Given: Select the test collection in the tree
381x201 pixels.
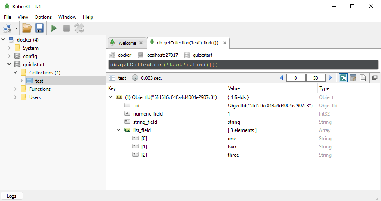Looking at the screenshot, I should tap(39, 81).
